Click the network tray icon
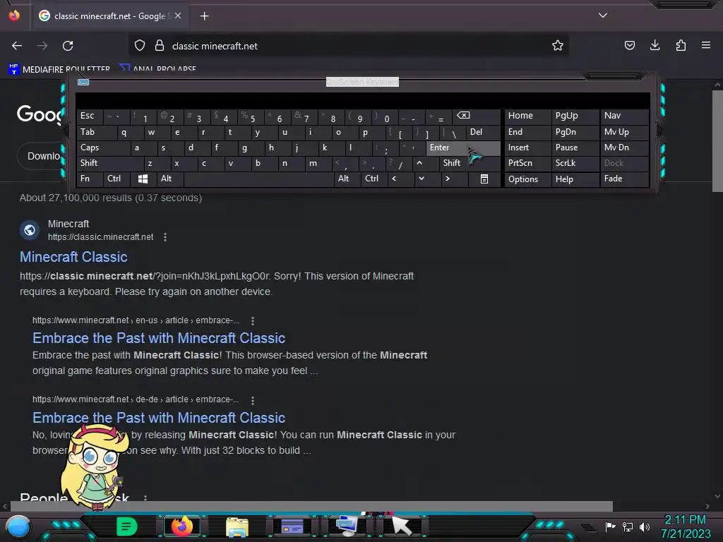 [627, 526]
